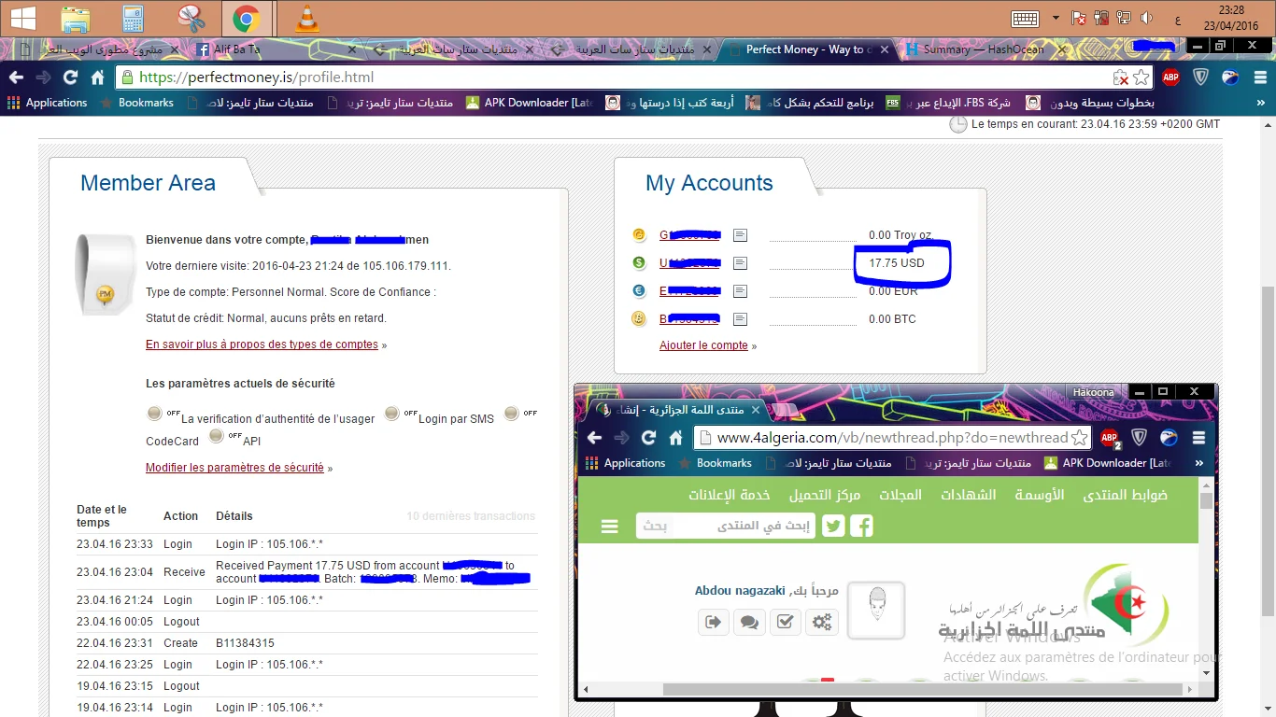Open statement icon beside the USD account
Viewport: 1276px width, 717px height.
coord(740,263)
